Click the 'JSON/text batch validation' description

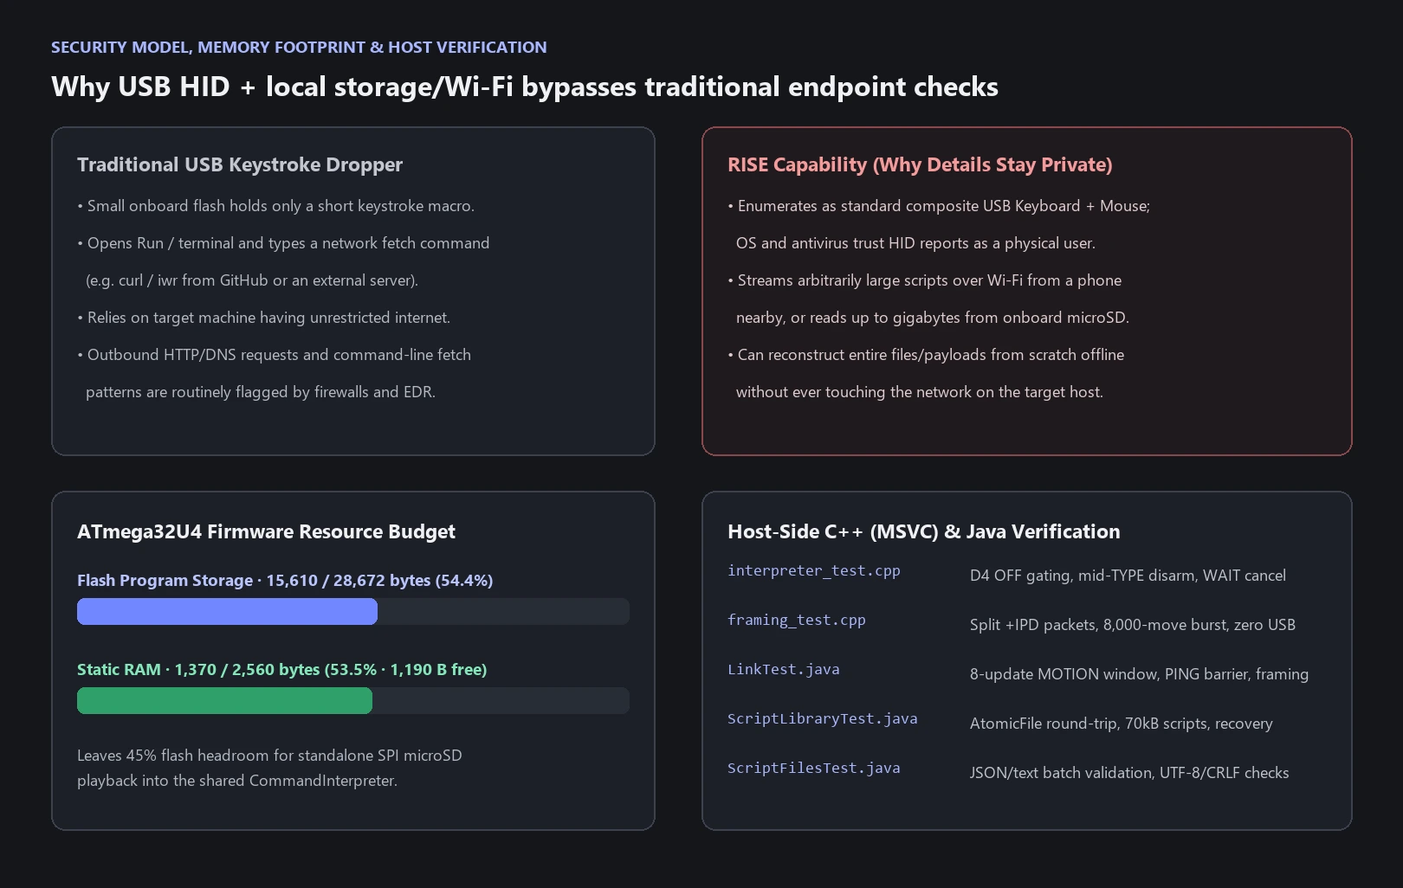(1129, 773)
